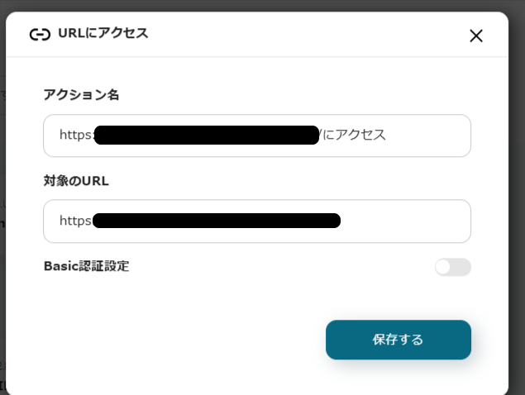Image resolution: width=525 pixels, height=395 pixels.
Task: Enable the Basic認証設定 toggle switch
Action: [x=452, y=267]
